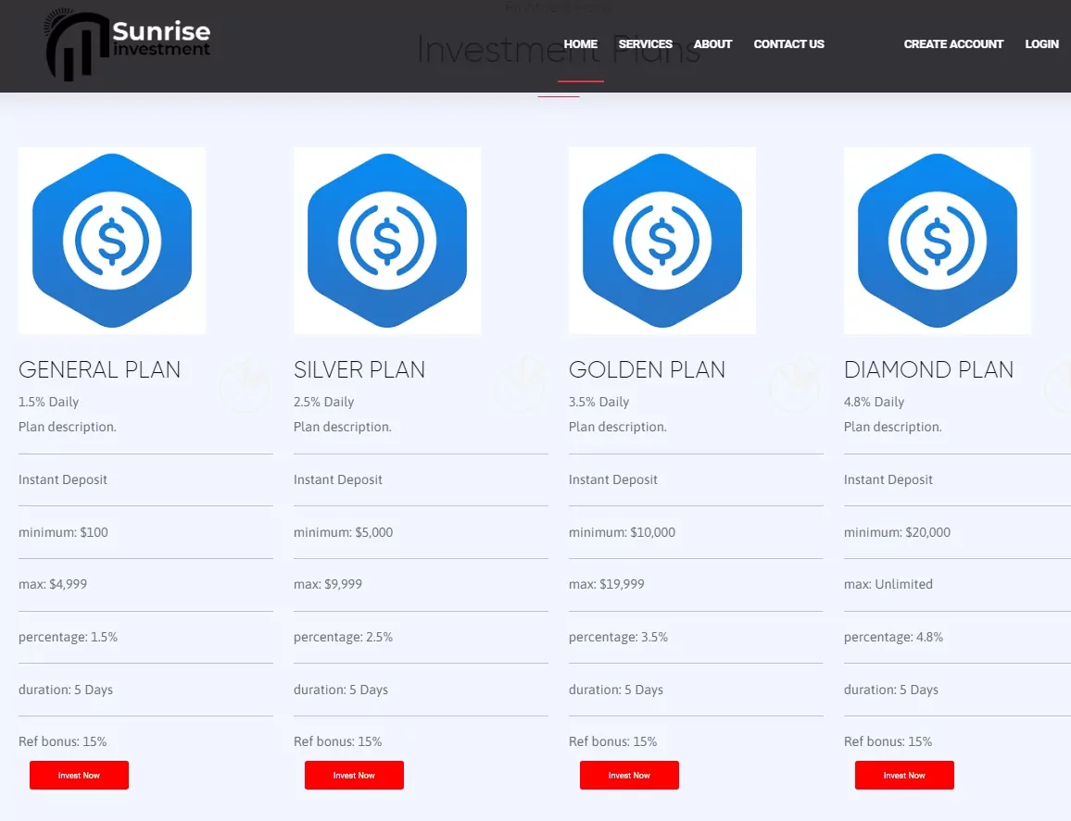Click 'Plan description.' under General Plan
The image size is (1071, 821).
click(68, 428)
